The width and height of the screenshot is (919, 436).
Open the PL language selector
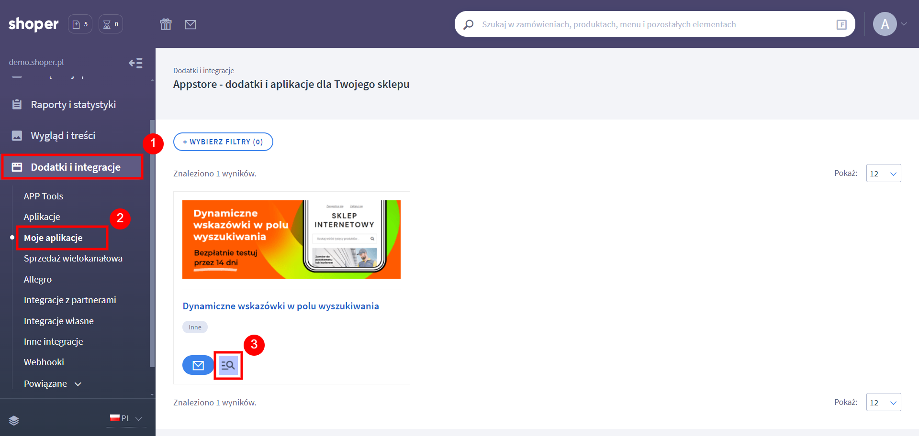(x=126, y=418)
